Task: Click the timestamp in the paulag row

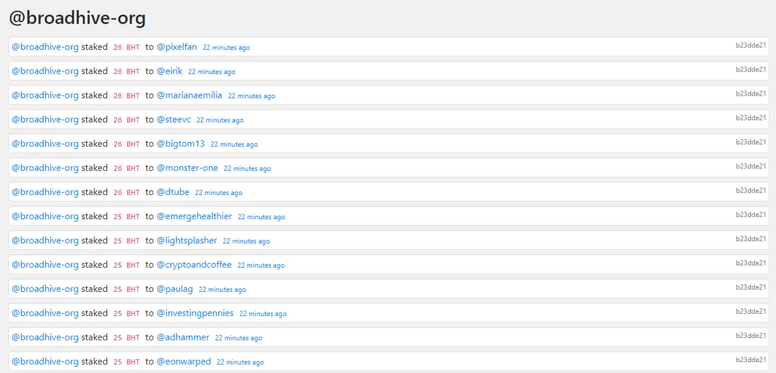Action: click(222, 289)
